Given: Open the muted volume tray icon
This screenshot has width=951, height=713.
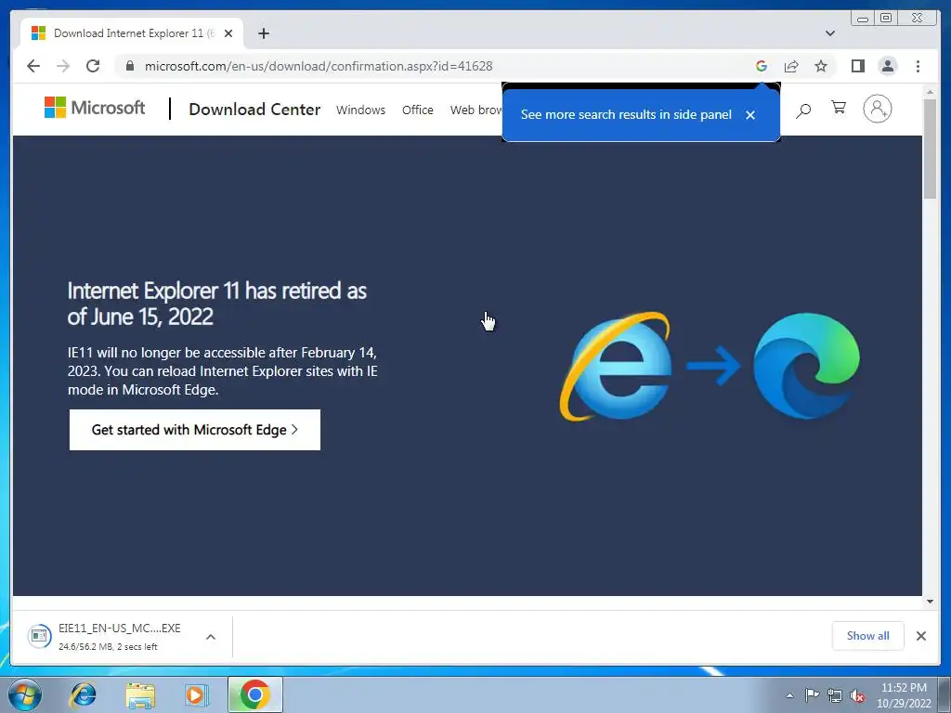Looking at the screenshot, I should 857,695.
